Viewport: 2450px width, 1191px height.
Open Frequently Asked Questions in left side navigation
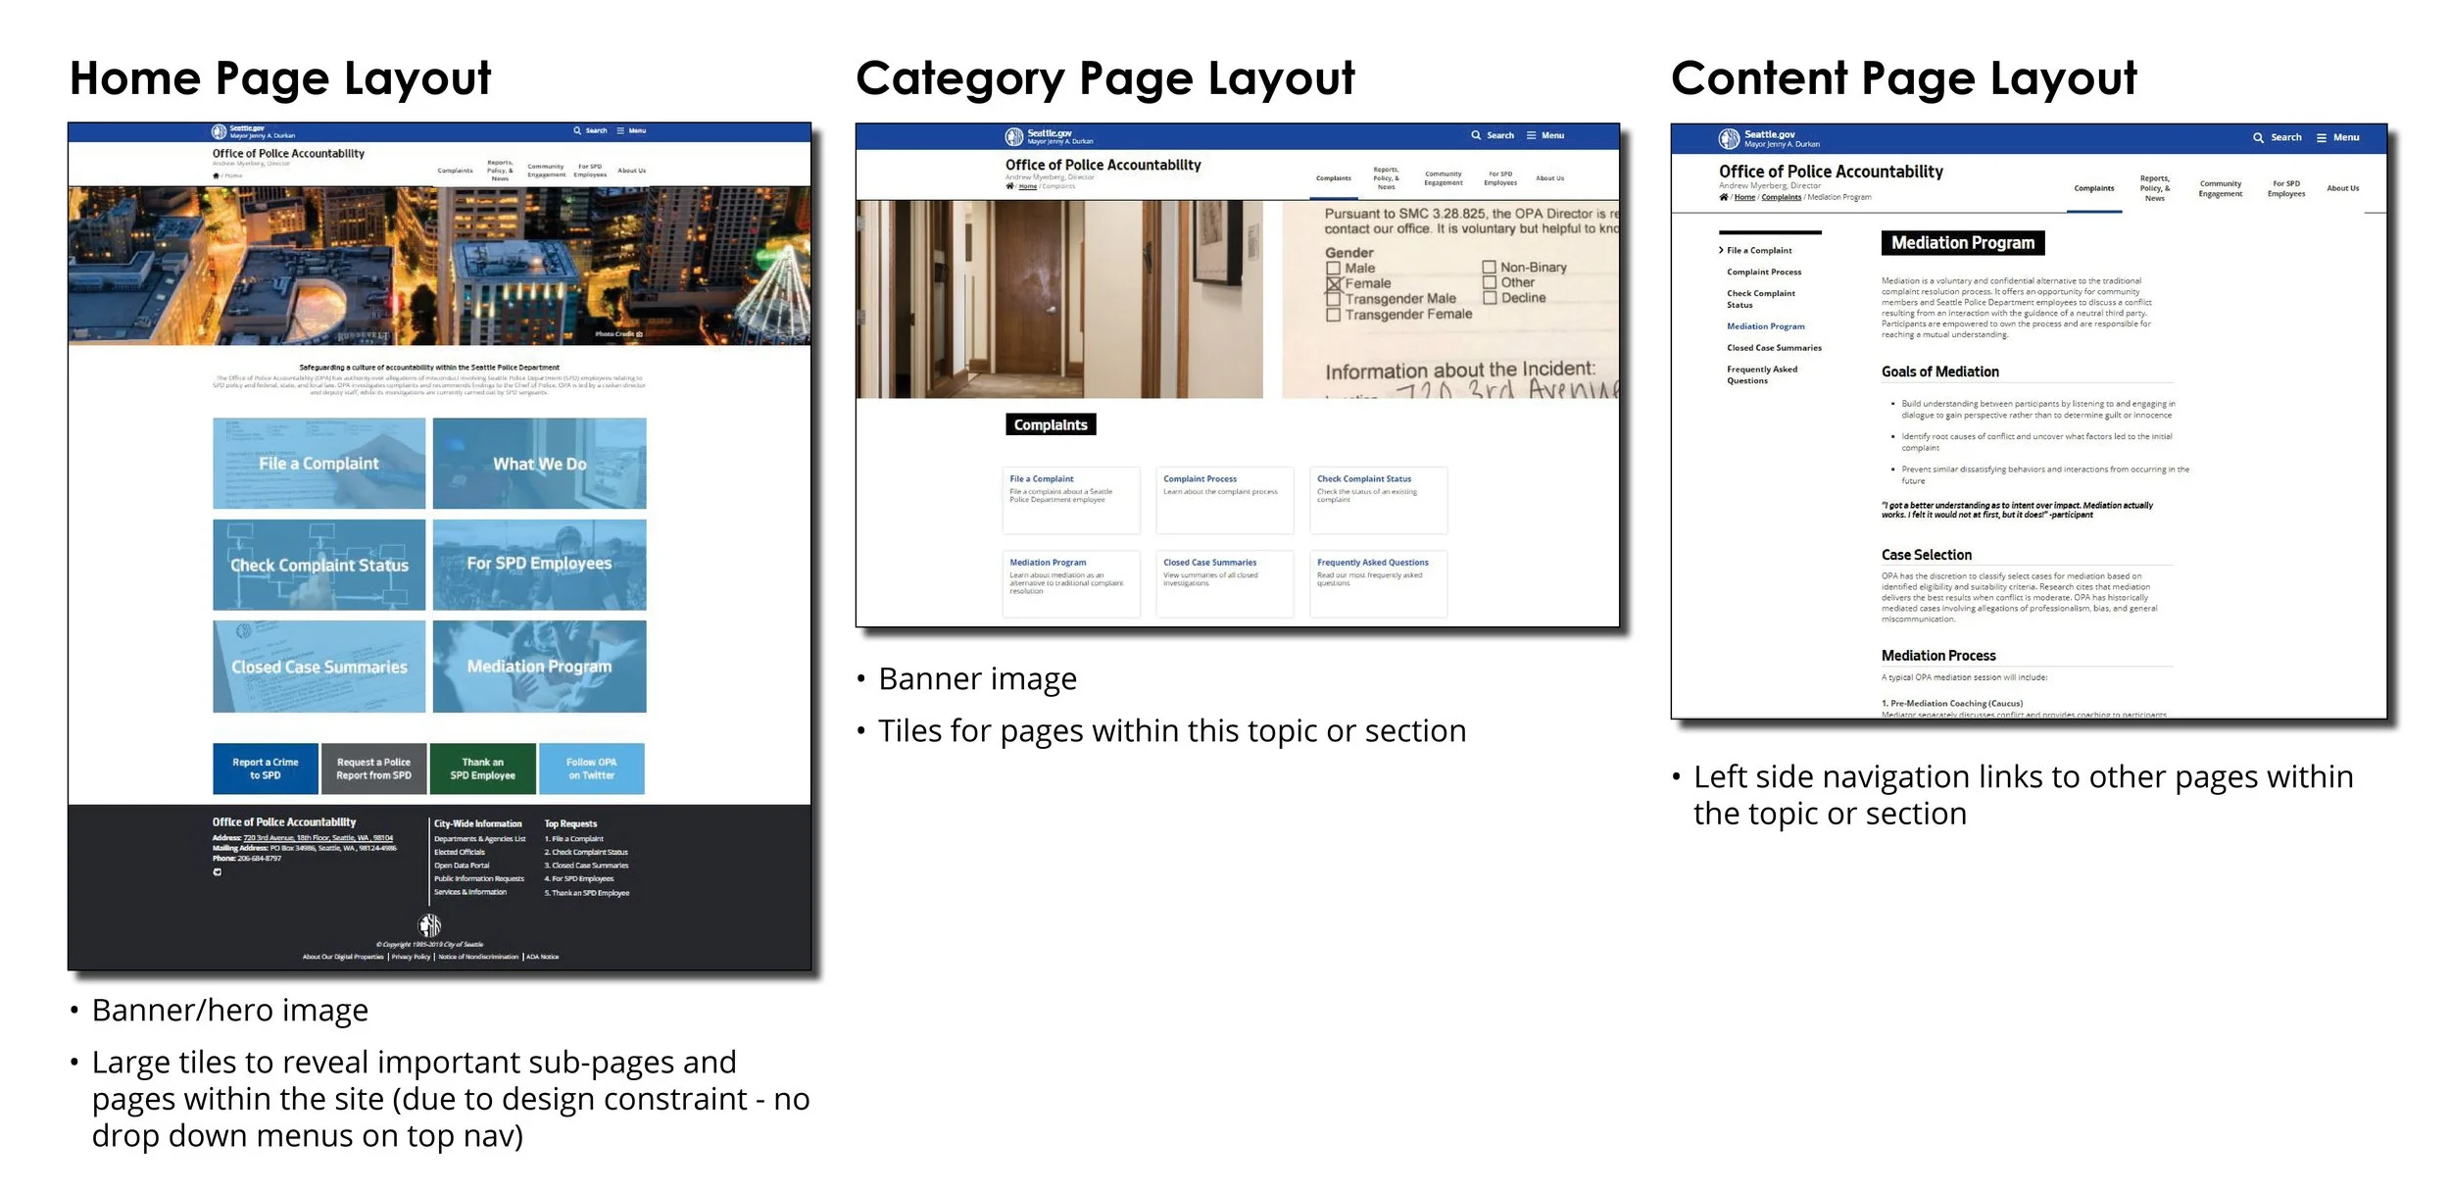(1761, 374)
